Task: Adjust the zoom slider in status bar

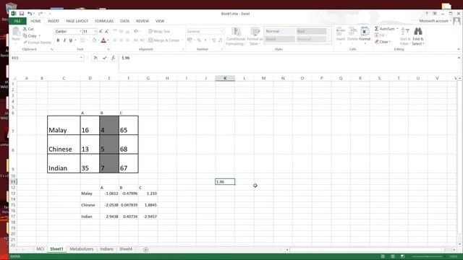Action: coord(428,256)
